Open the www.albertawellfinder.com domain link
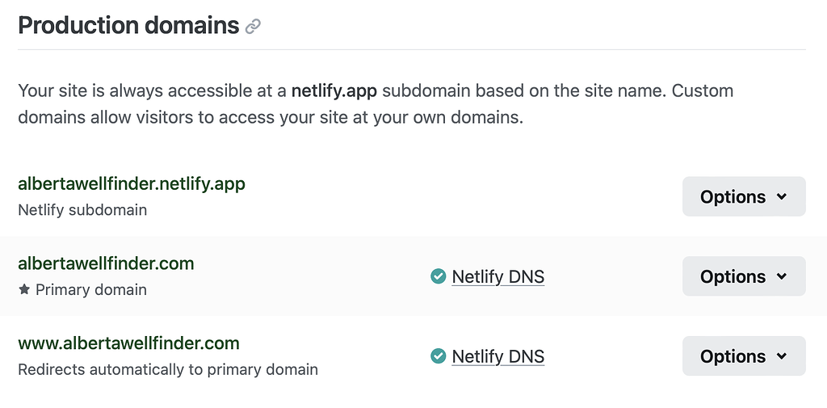 128,343
